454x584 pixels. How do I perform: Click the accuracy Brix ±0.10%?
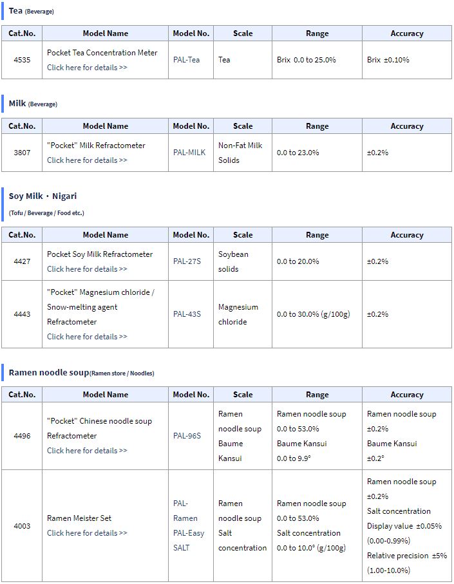click(x=388, y=60)
